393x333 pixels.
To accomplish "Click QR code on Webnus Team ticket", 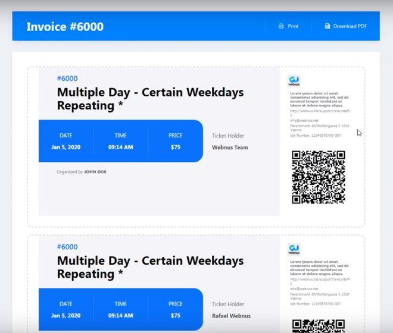I will tap(319, 177).
